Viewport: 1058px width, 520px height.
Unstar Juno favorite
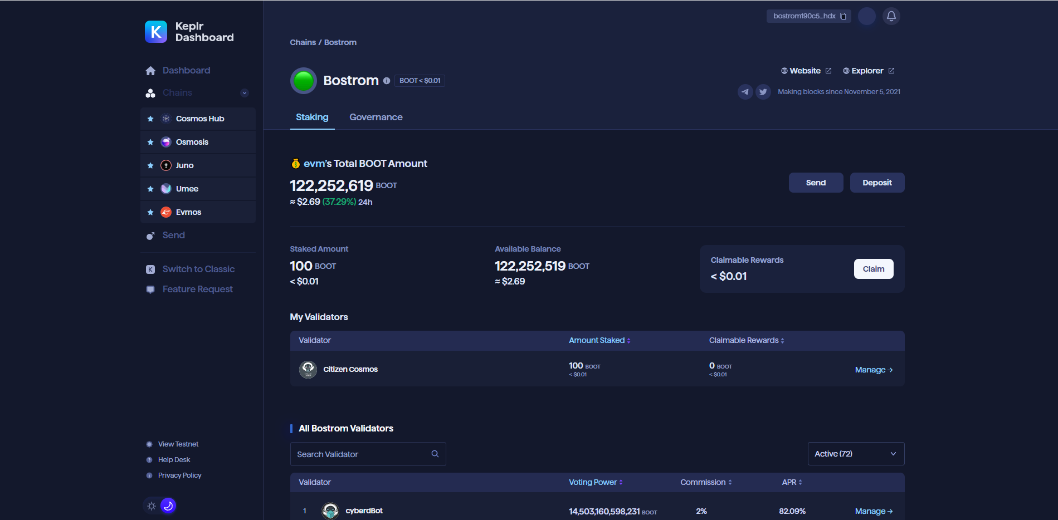150,165
